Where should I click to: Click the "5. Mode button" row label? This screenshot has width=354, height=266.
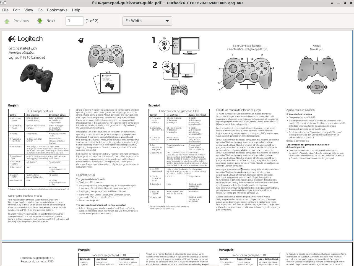pyautogui.click(x=16, y=147)
